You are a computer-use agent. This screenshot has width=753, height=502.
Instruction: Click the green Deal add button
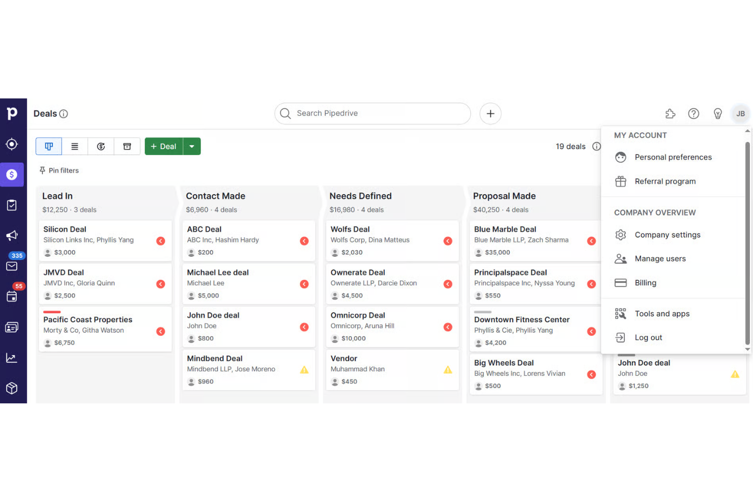coord(164,146)
